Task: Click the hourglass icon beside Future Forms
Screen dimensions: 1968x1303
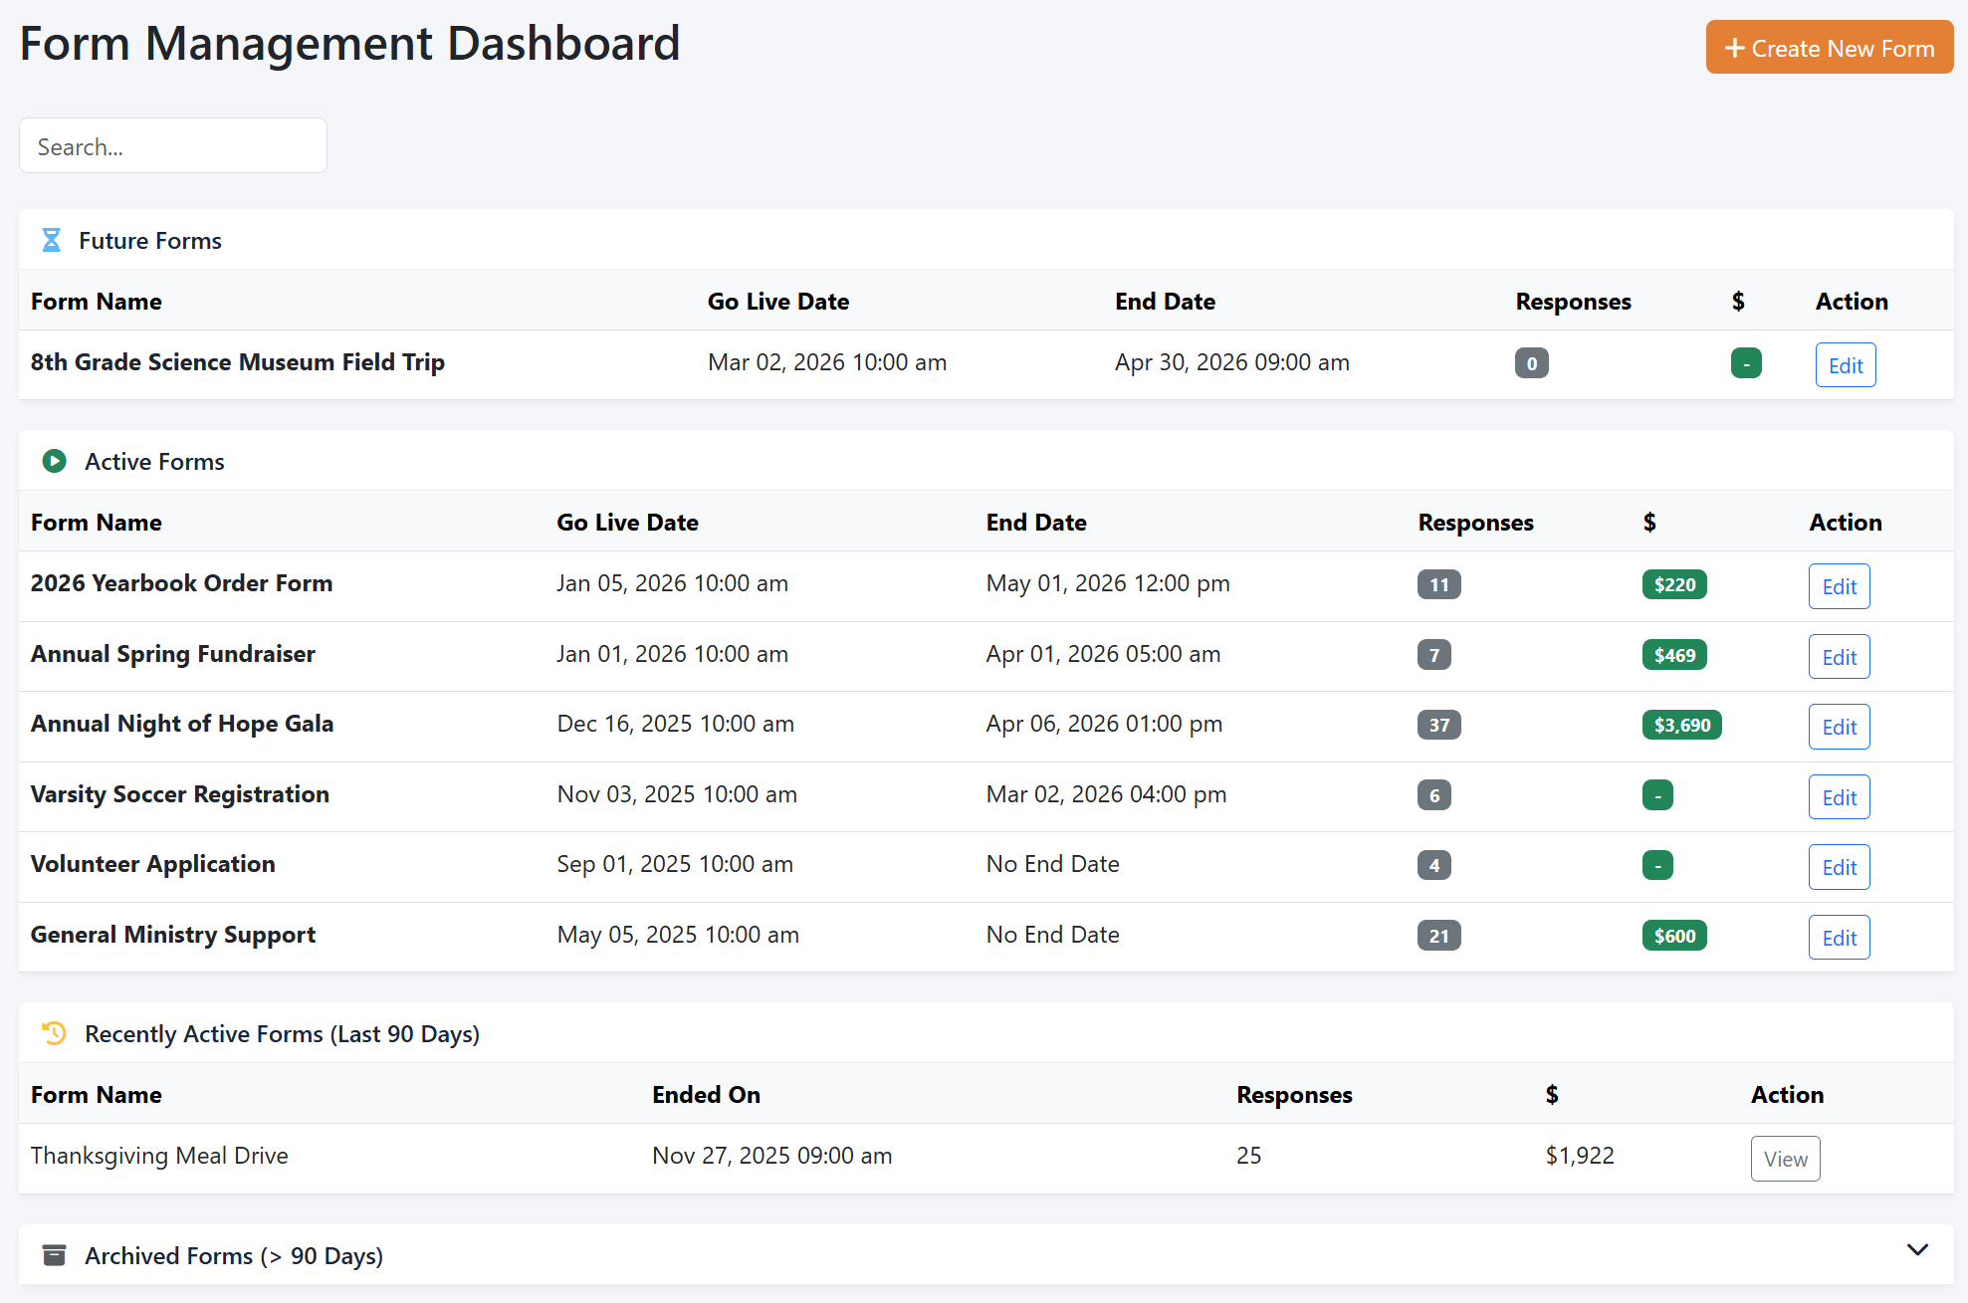Action: (52, 240)
